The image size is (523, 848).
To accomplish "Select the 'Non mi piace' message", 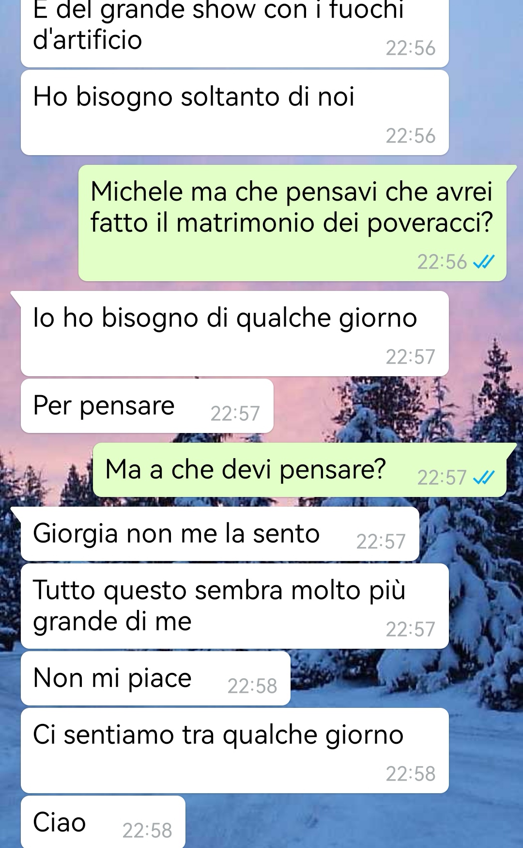I will click(155, 678).
